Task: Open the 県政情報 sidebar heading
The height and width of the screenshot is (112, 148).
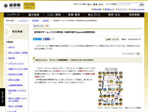Action: [17, 32]
